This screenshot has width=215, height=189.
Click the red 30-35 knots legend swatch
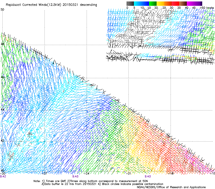click(175, 3)
